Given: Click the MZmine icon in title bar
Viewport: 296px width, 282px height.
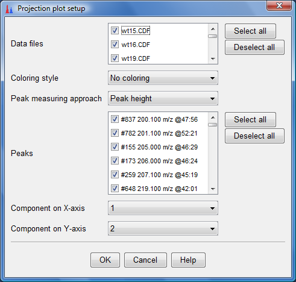Looking at the screenshot, I should point(9,9).
